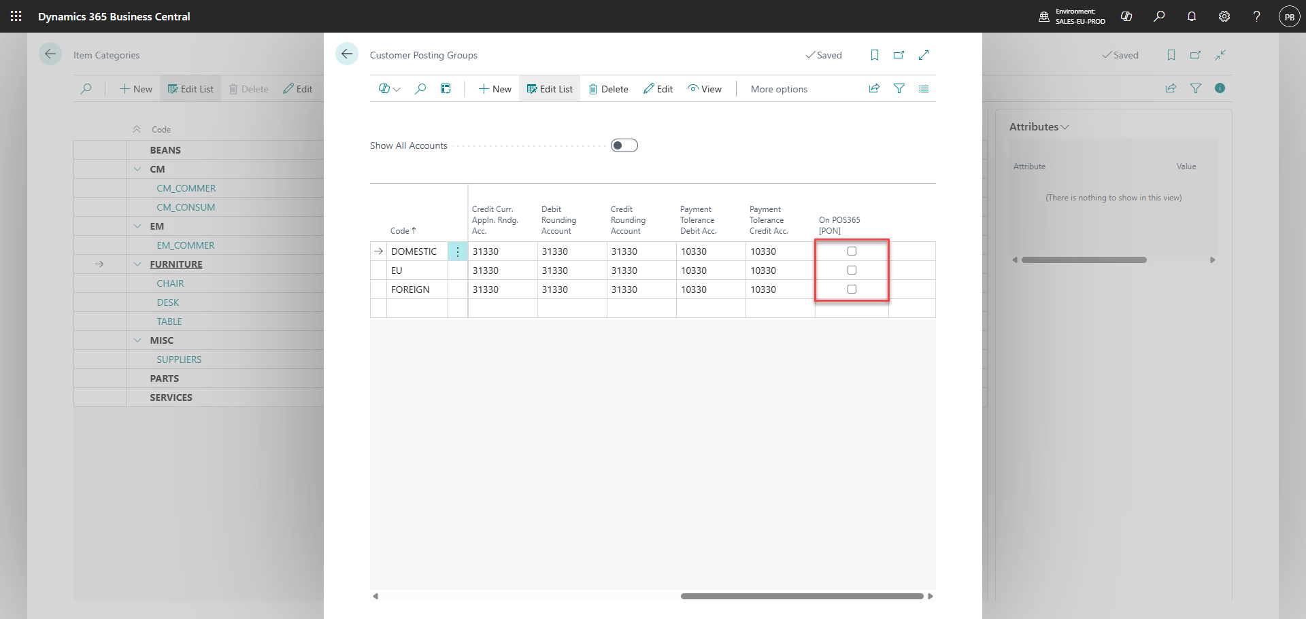Open the PB user account avatar
Viewport: 1306px width, 619px height.
coord(1290,16)
